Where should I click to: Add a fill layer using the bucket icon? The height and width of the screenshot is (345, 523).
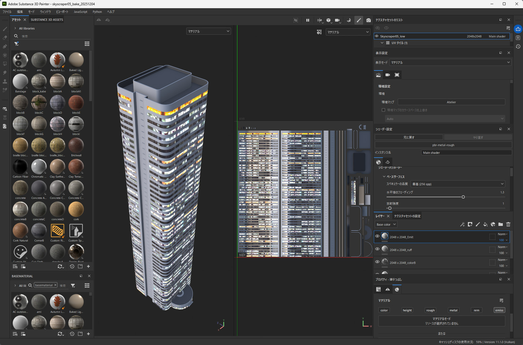click(x=485, y=224)
